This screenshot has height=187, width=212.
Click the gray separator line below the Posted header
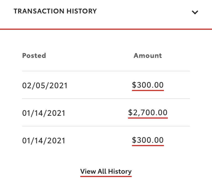click(x=106, y=71)
